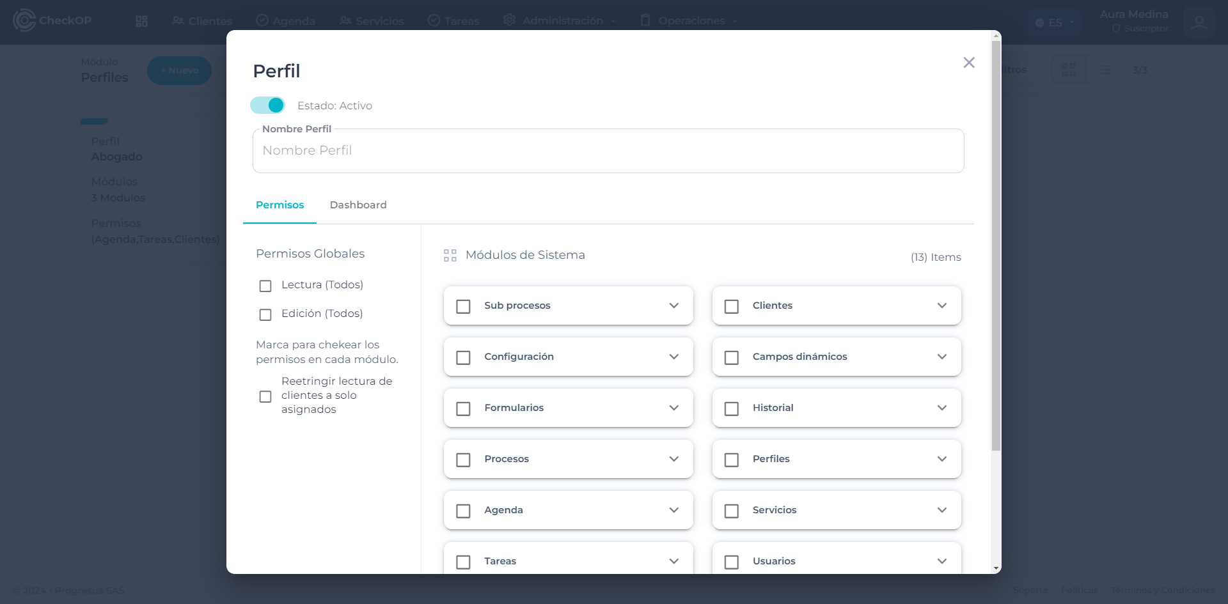Click the + Nuevo button
This screenshot has width=1228, height=604.
click(x=179, y=70)
